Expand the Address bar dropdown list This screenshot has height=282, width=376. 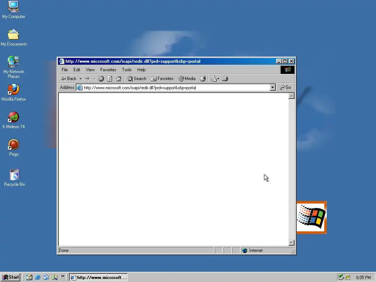pyautogui.click(x=273, y=87)
